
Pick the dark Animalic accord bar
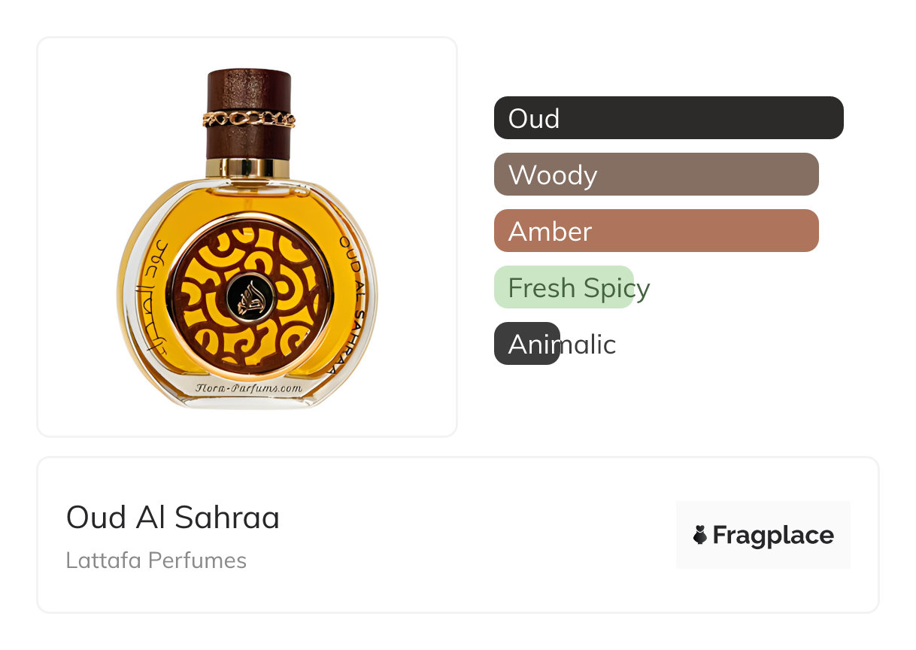[527, 344]
